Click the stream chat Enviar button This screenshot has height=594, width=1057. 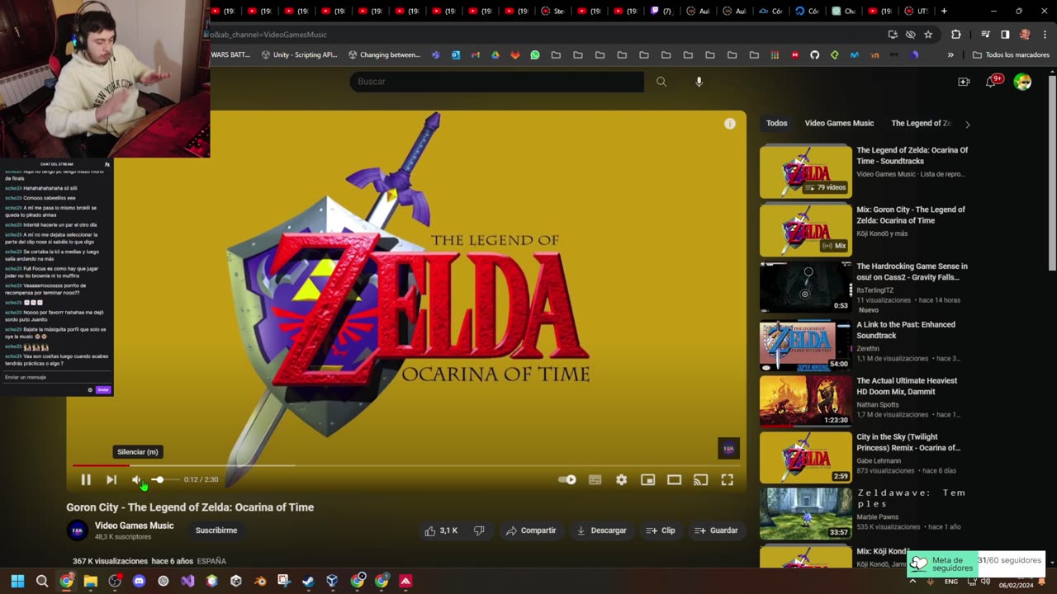point(103,389)
